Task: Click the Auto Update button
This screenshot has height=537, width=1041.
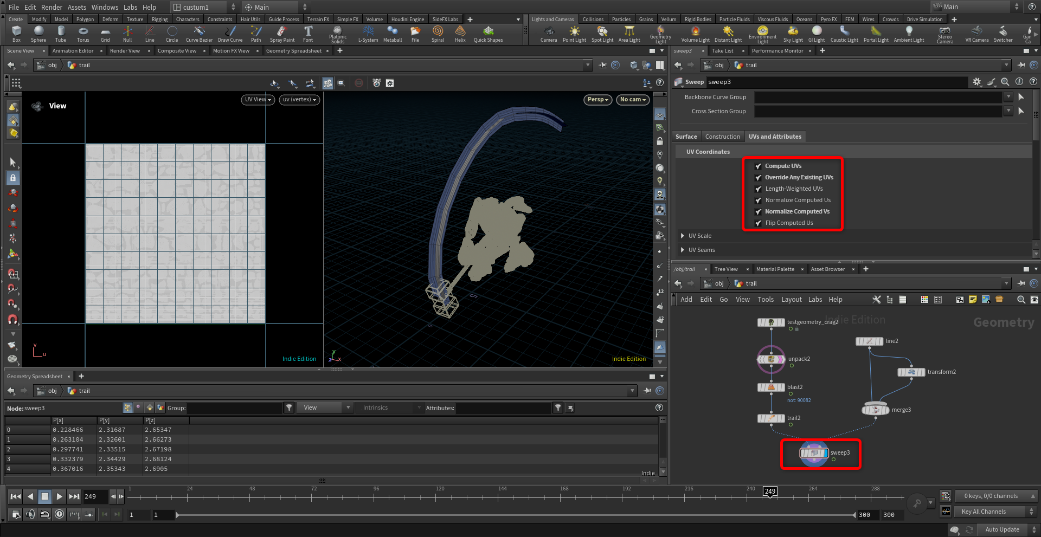Action: coord(1002,529)
